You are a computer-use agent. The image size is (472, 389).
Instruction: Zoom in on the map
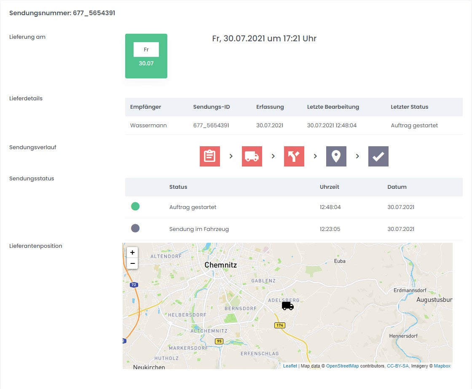point(132,252)
